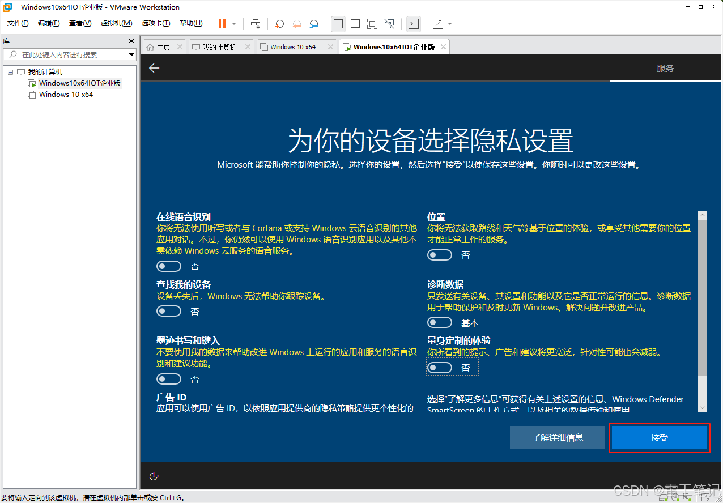Open the dropdown arrow next to pause
This screenshot has height=503, width=723.
pos(234,24)
